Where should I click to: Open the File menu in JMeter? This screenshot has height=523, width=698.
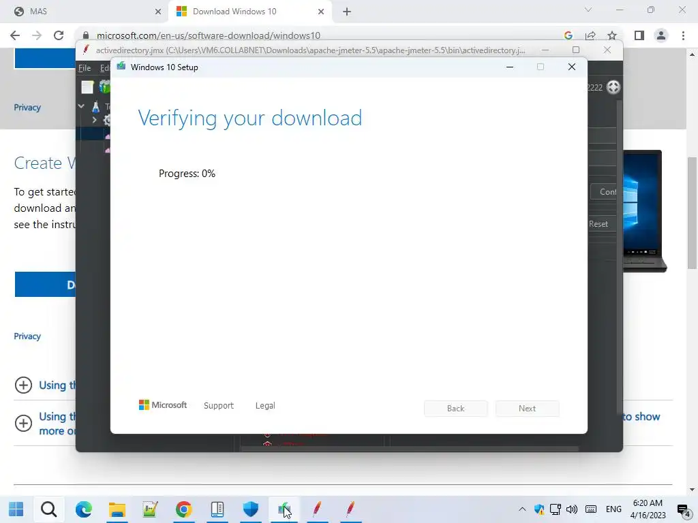[85, 68]
